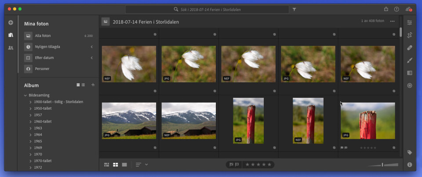Open the My Photos library panel icon
Viewport: 422px width, 177px height.
pyautogui.click(x=11, y=35)
